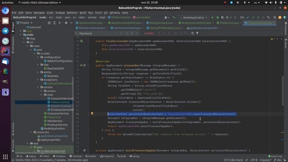Screen dimensions: 288x162
Task: Click the Git commit checkmark icon
Action: (x=253, y=18)
